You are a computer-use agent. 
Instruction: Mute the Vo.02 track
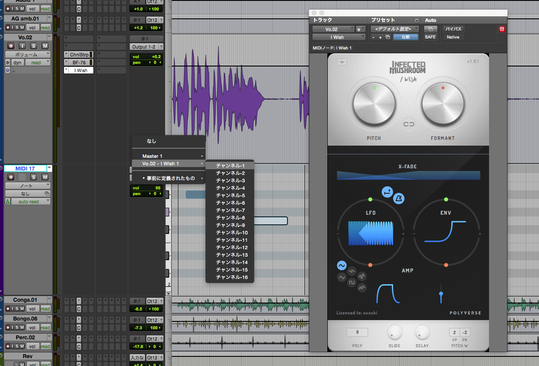45,46
